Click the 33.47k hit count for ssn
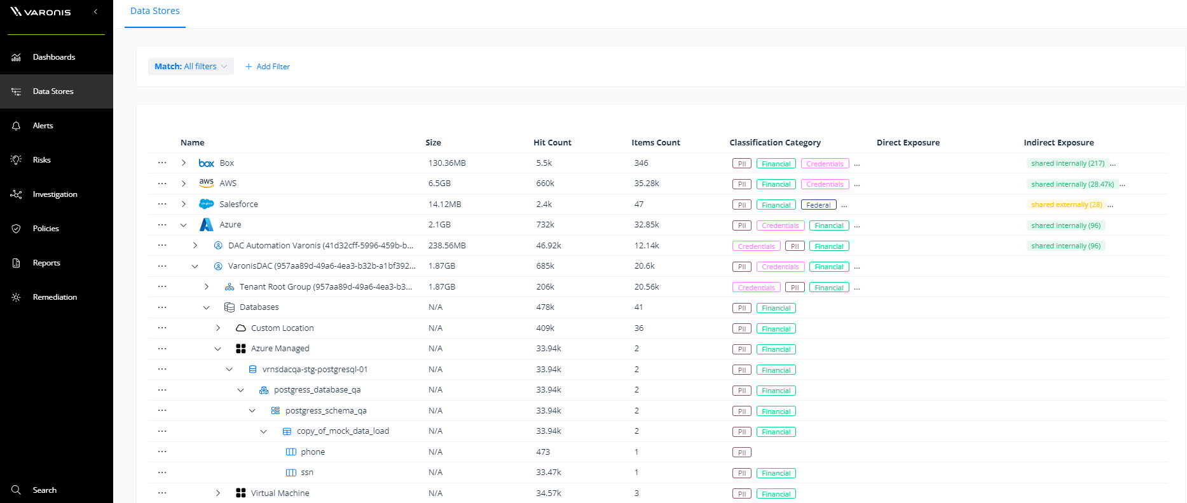Screen dimensions: 1187x503 [549, 473]
